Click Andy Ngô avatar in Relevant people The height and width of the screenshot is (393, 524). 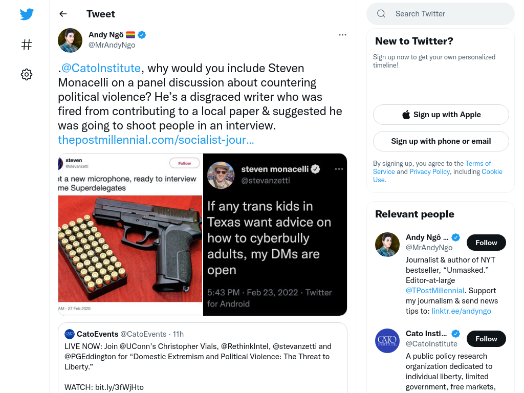click(387, 245)
